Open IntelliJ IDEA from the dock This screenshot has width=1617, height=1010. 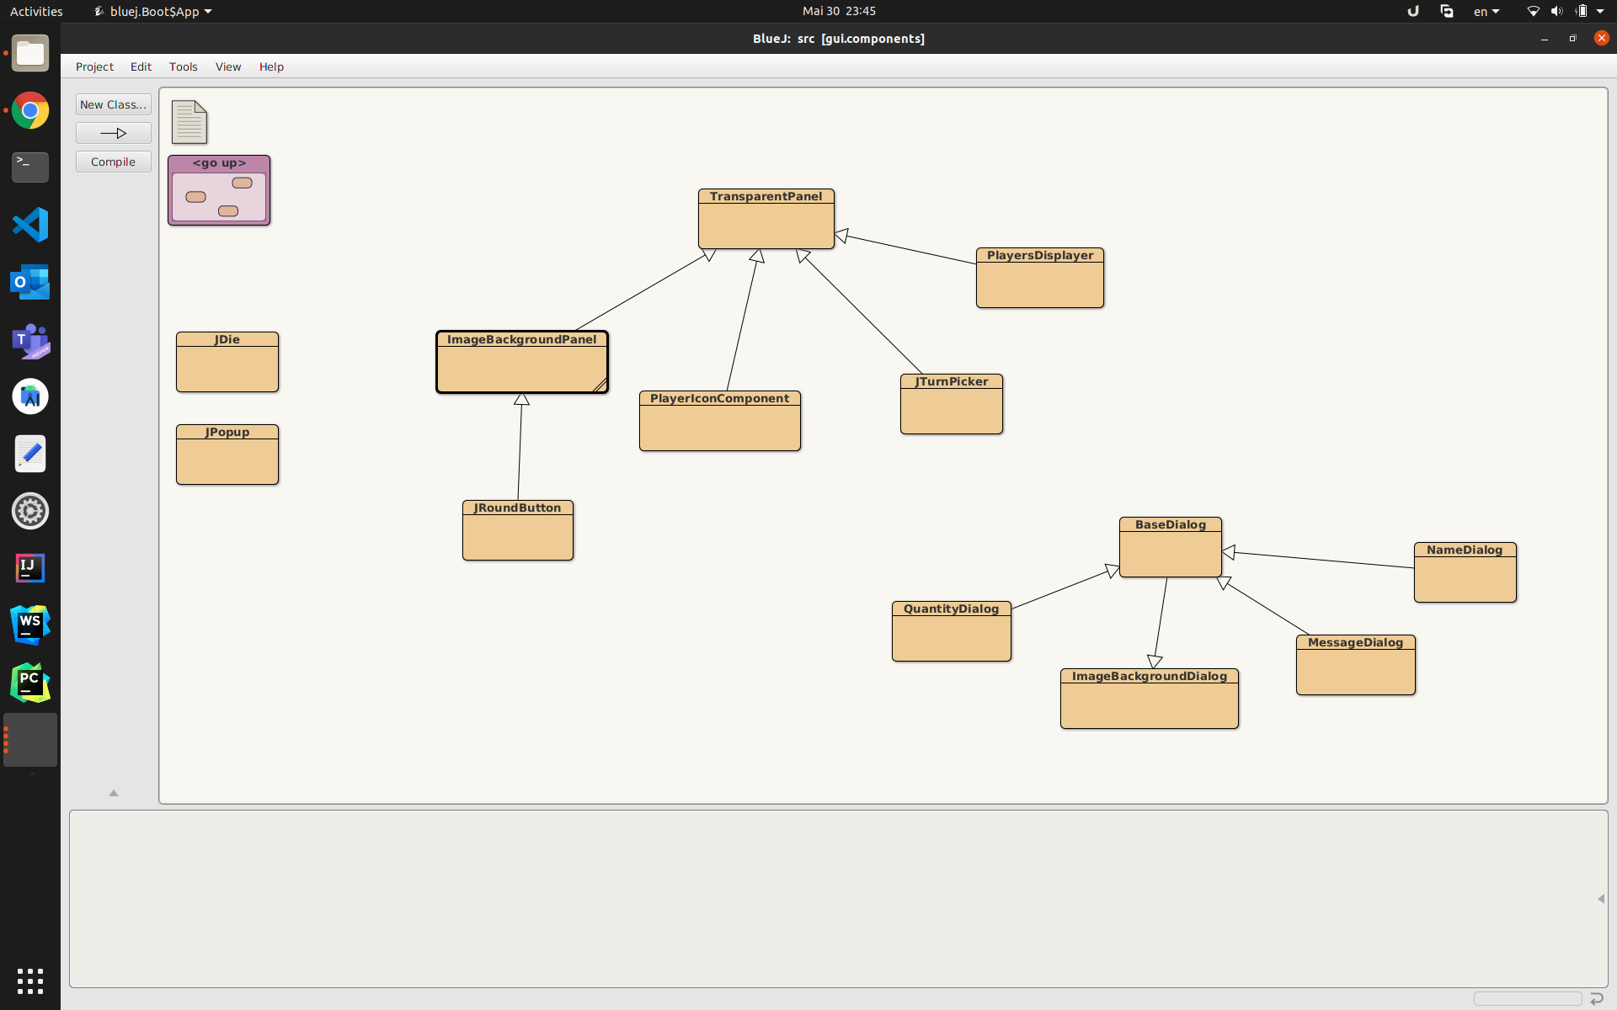[30, 568]
